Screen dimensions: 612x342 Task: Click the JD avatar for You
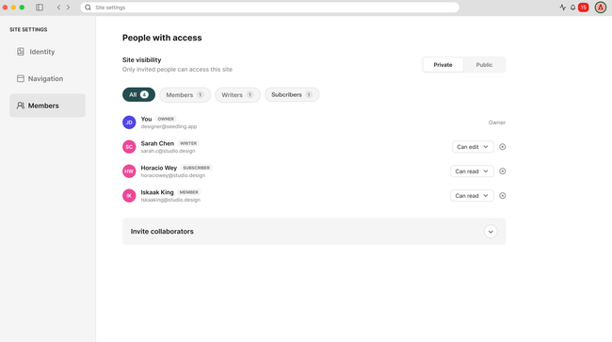point(129,122)
